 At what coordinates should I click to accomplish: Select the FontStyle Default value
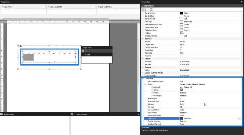[x=183, y=93]
